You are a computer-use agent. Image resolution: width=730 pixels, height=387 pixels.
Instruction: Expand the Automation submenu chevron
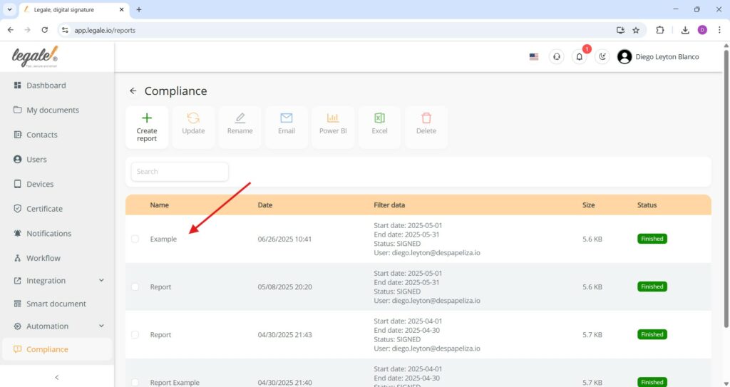tap(101, 326)
